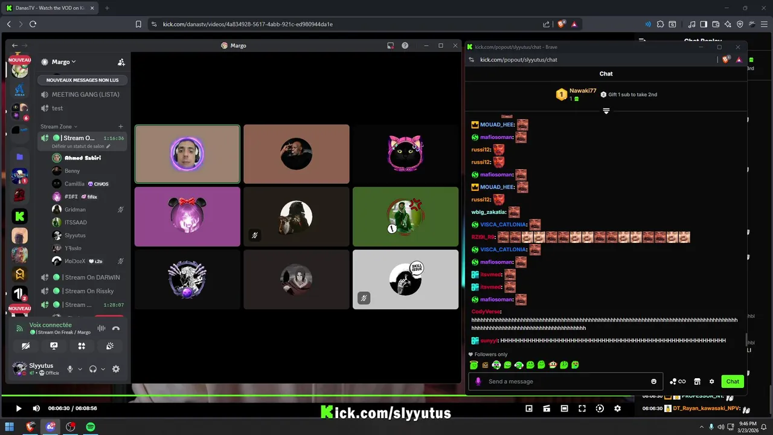Click Send a message input field
The width and height of the screenshot is (773, 435).
tap(566, 381)
